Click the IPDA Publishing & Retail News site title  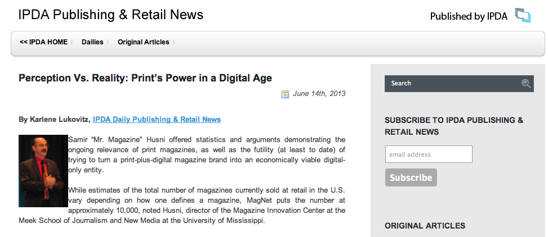pyautogui.click(x=111, y=15)
